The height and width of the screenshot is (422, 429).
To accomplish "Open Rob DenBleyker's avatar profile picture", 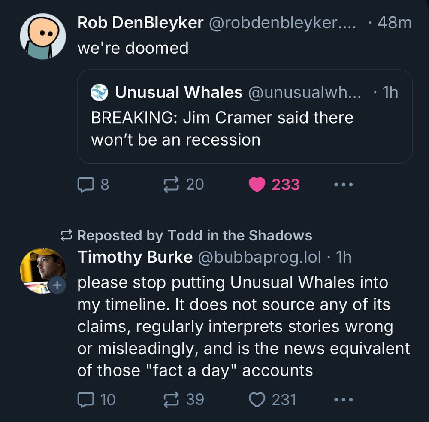I will pyautogui.click(x=42, y=36).
